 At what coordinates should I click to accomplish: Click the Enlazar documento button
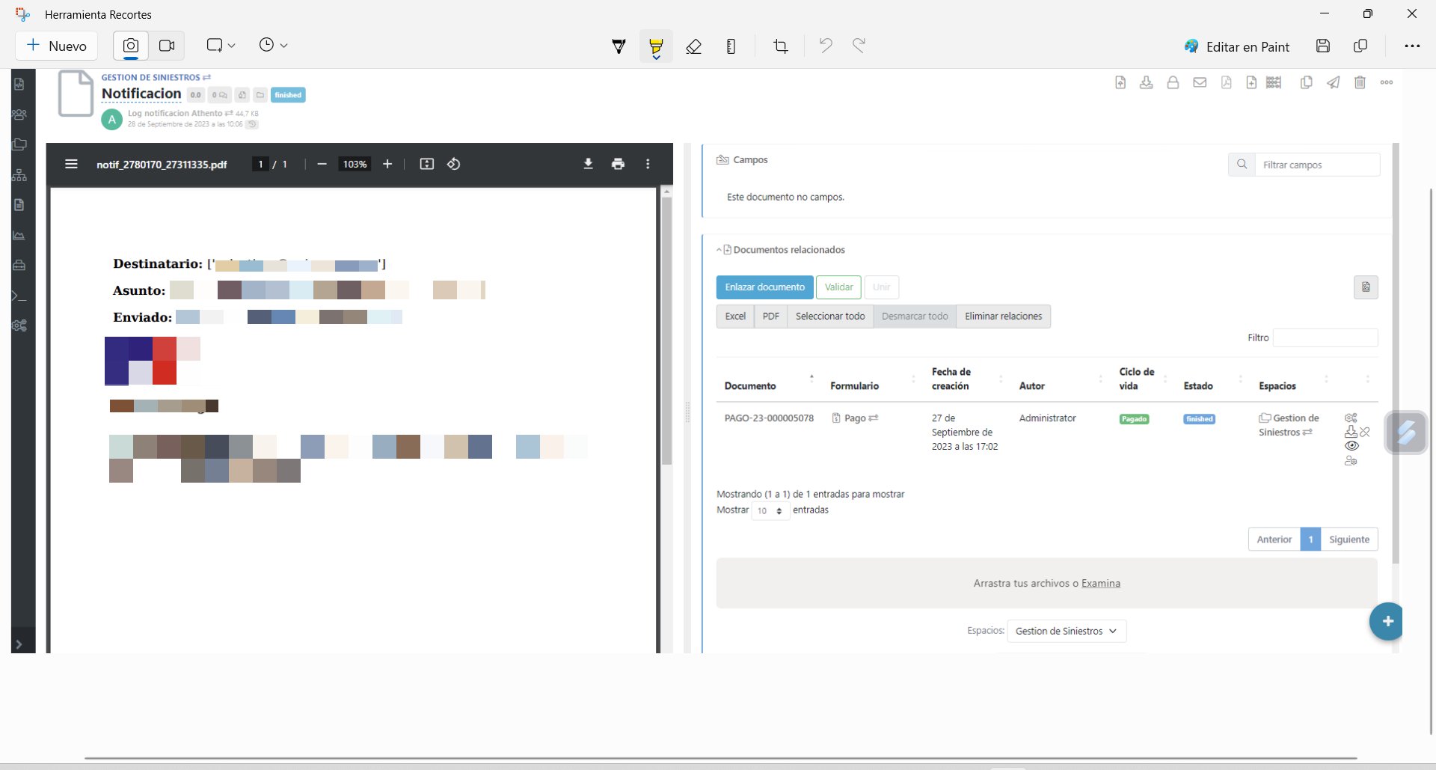tap(764, 287)
